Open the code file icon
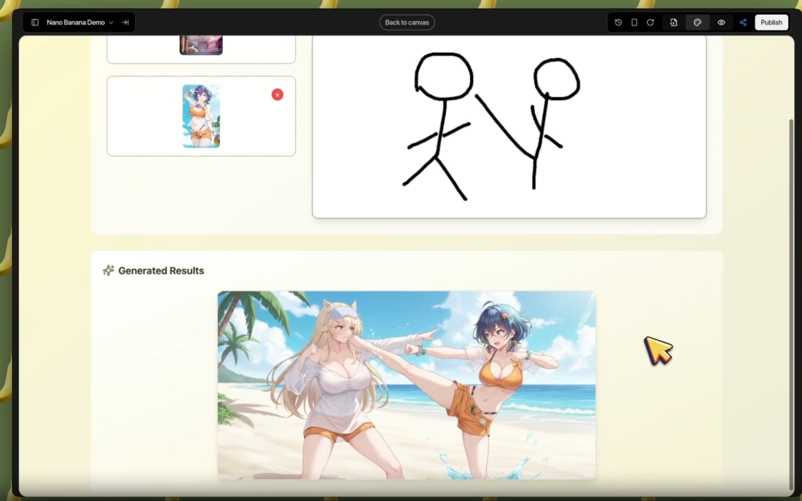802x501 pixels. click(673, 22)
